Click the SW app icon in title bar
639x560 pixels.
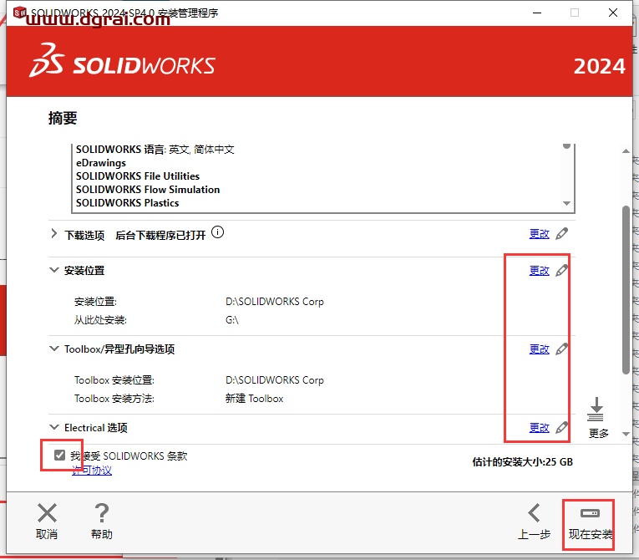click(x=20, y=13)
